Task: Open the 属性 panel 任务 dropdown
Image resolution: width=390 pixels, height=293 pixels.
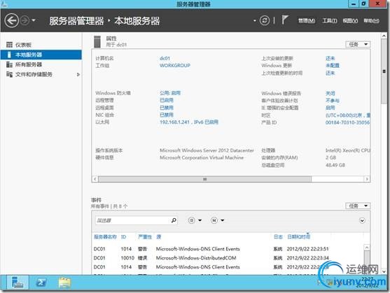Action: pos(358,44)
